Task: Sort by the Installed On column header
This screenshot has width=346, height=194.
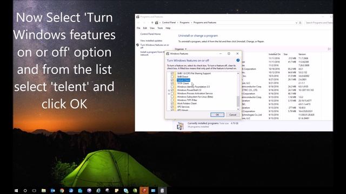Action: (275, 54)
